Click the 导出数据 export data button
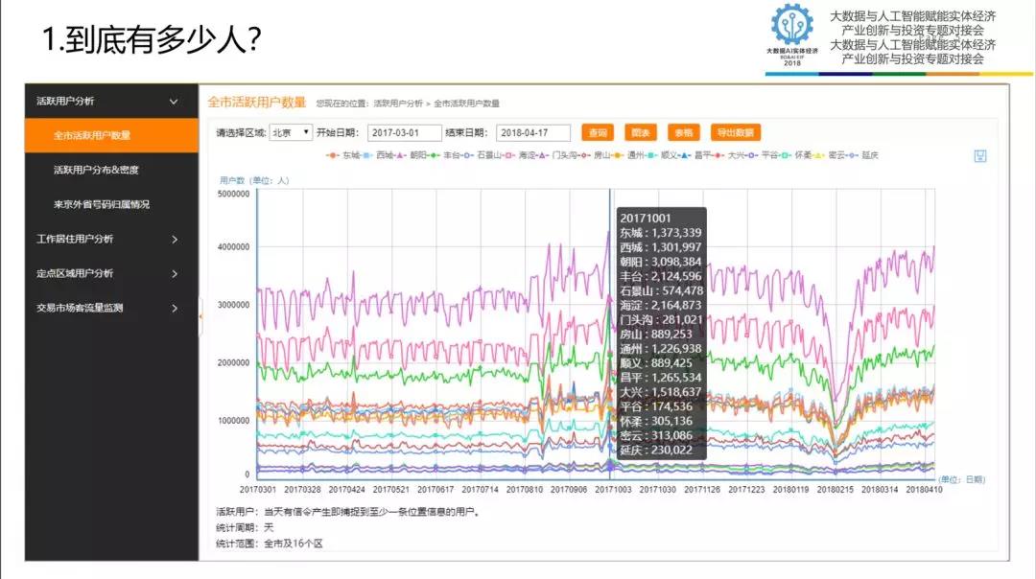The width and height of the screenshot is (1036, 579). pos(737,131)
